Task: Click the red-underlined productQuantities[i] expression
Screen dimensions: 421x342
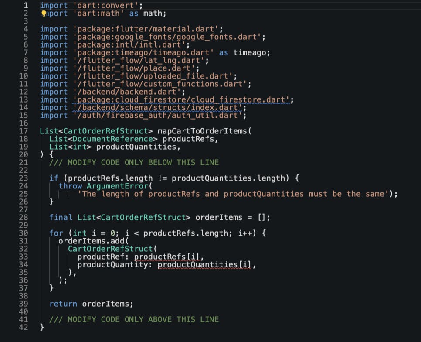Action: (x=204, y=265)
